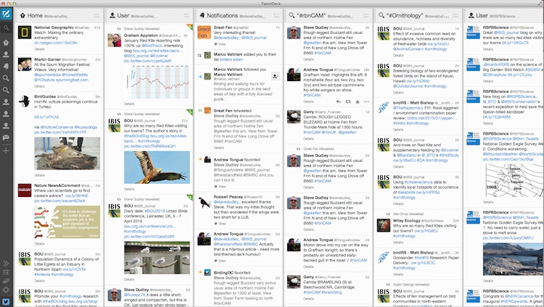Click the person icon in RSPBScience User header

click(x=471, y=16)
